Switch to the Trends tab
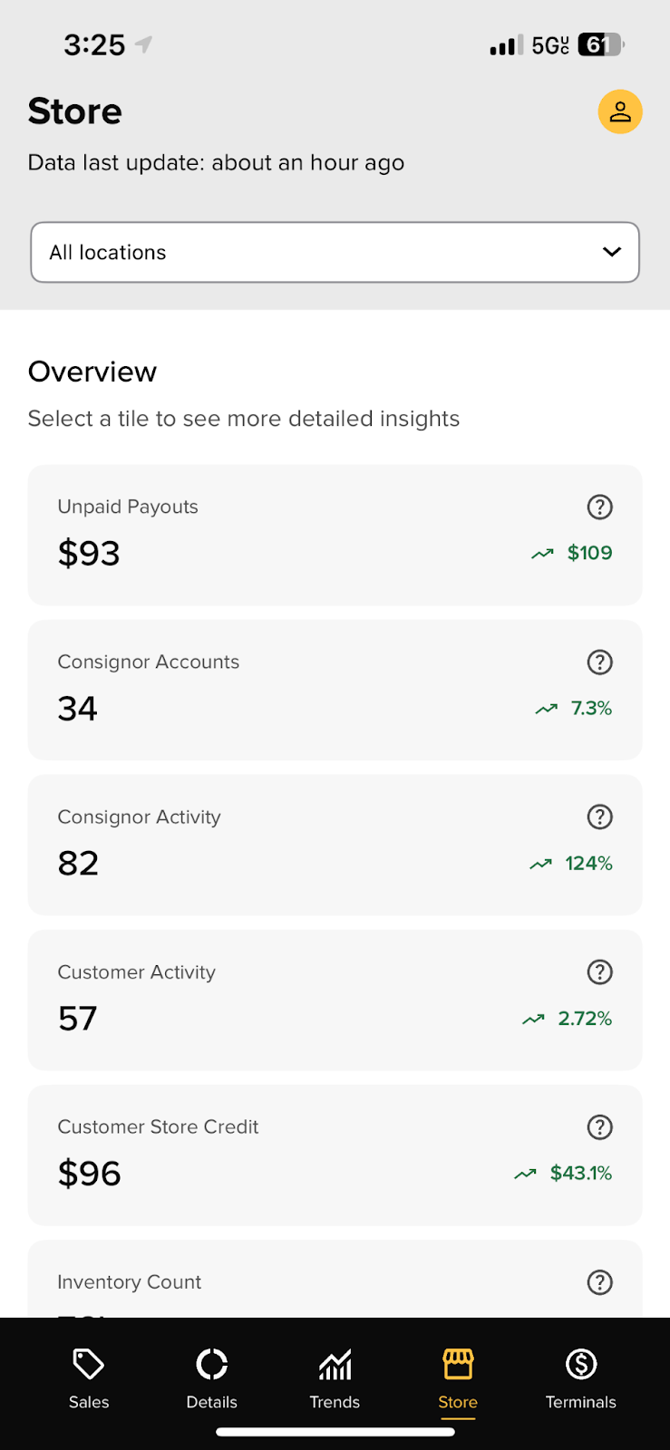Image resolution: width=670 pixels, height=1450 pixels. [x=335, y=1378]
